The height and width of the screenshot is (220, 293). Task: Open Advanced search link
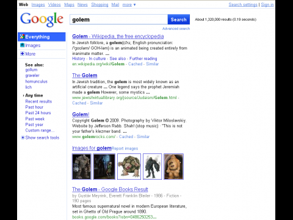pyautogui.click(x=176, y=29)
